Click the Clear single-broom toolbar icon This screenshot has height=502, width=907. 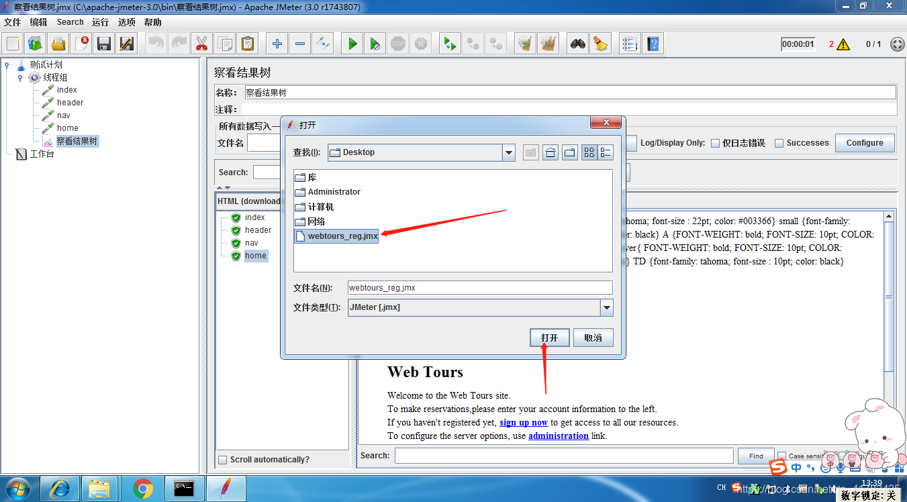click(x=525, y=44)
